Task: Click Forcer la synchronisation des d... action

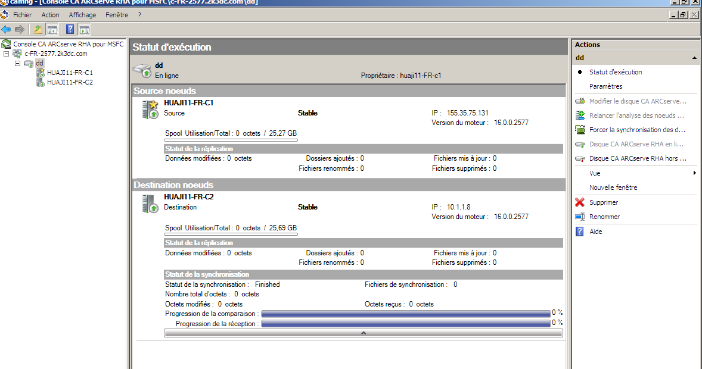Action: [x=637, y=130]
